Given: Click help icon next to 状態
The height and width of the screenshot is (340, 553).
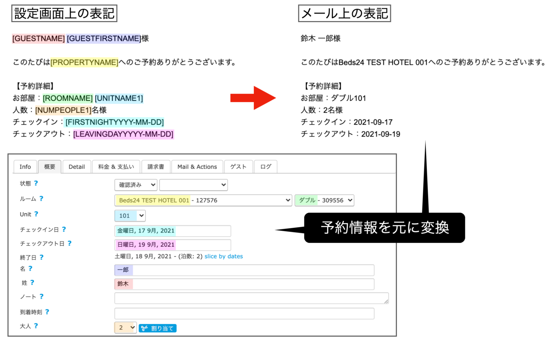Looking at the screenshot, I should (x=36, y=183).
